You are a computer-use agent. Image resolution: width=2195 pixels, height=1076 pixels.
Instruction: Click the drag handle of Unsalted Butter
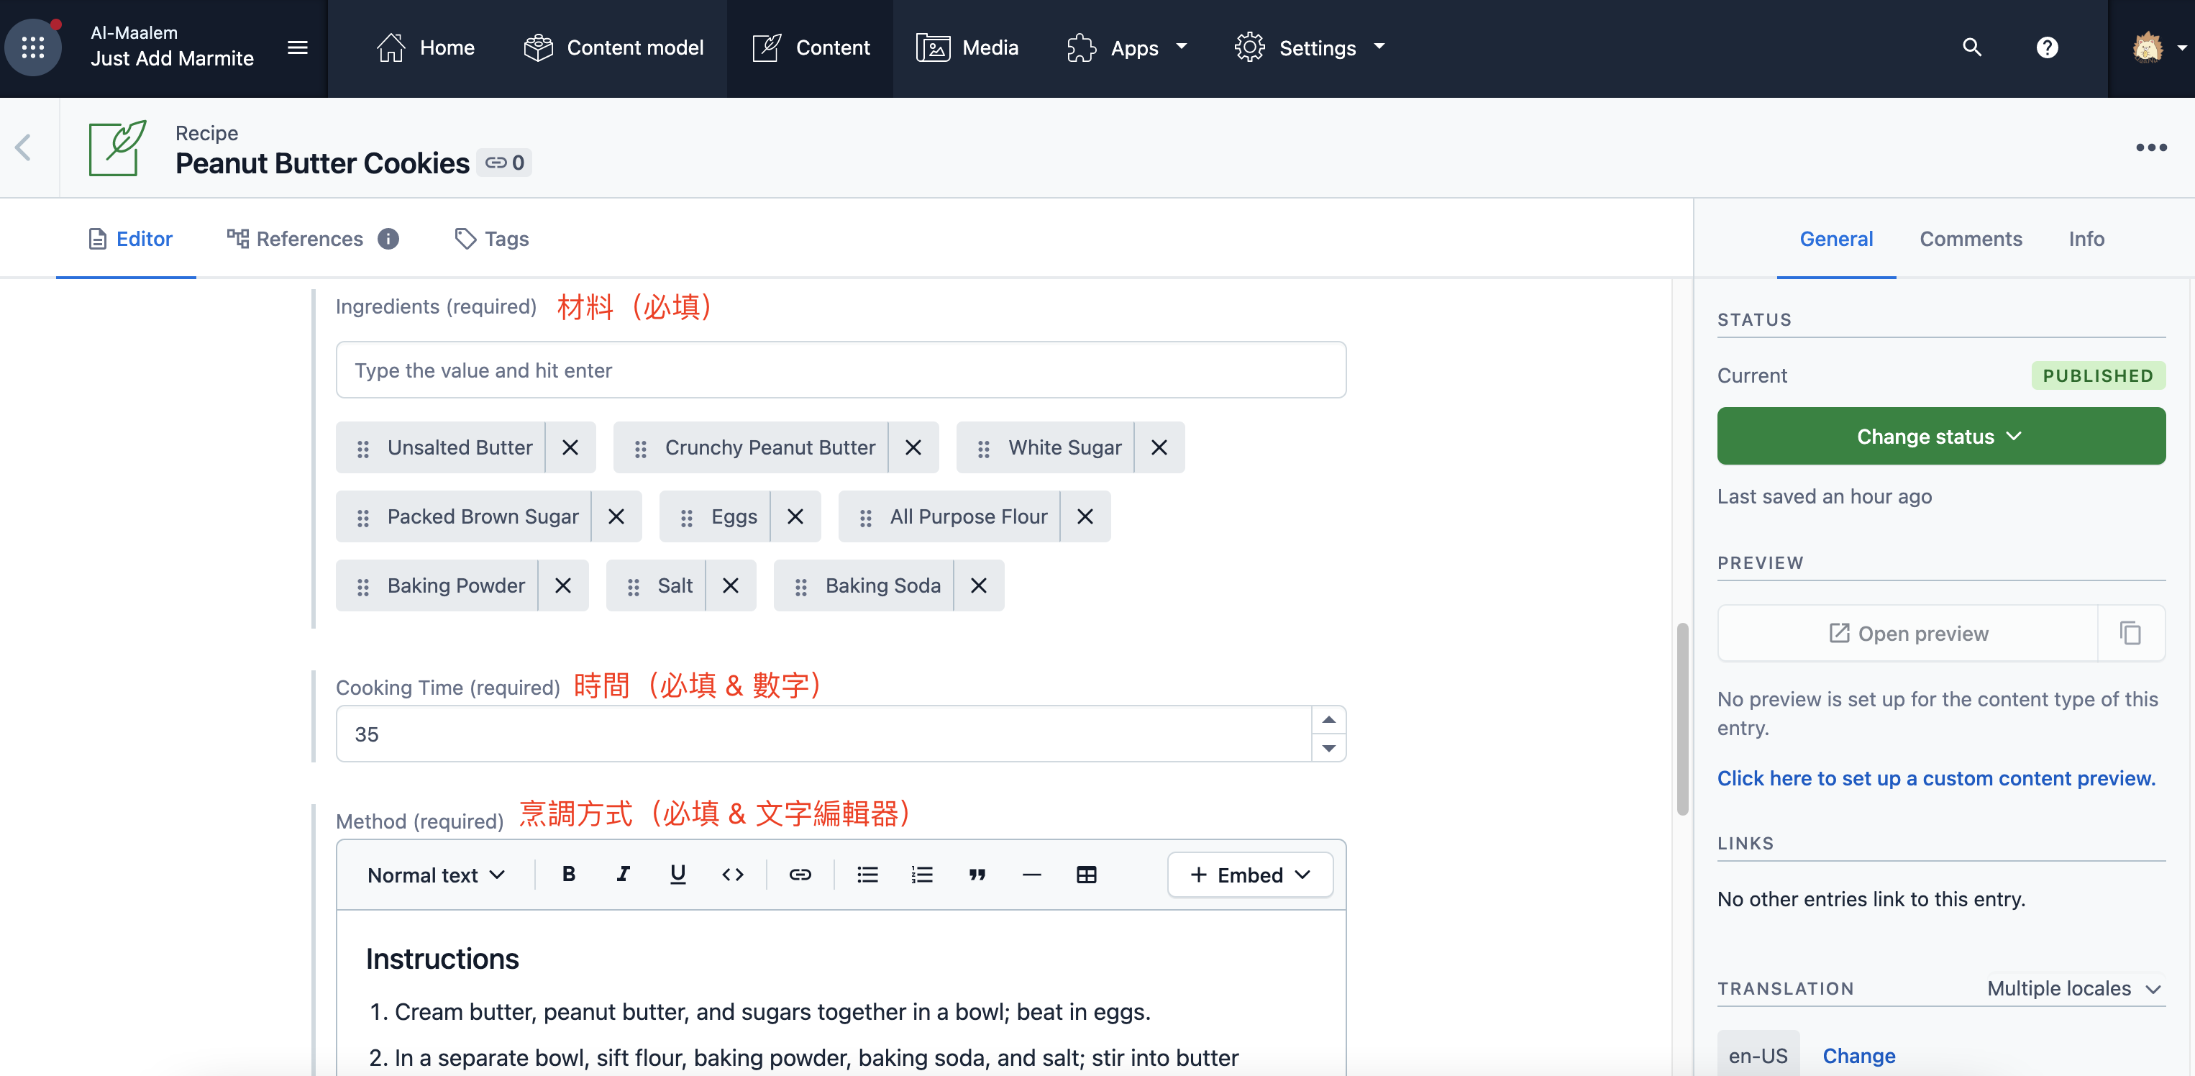tap(363, 448)
